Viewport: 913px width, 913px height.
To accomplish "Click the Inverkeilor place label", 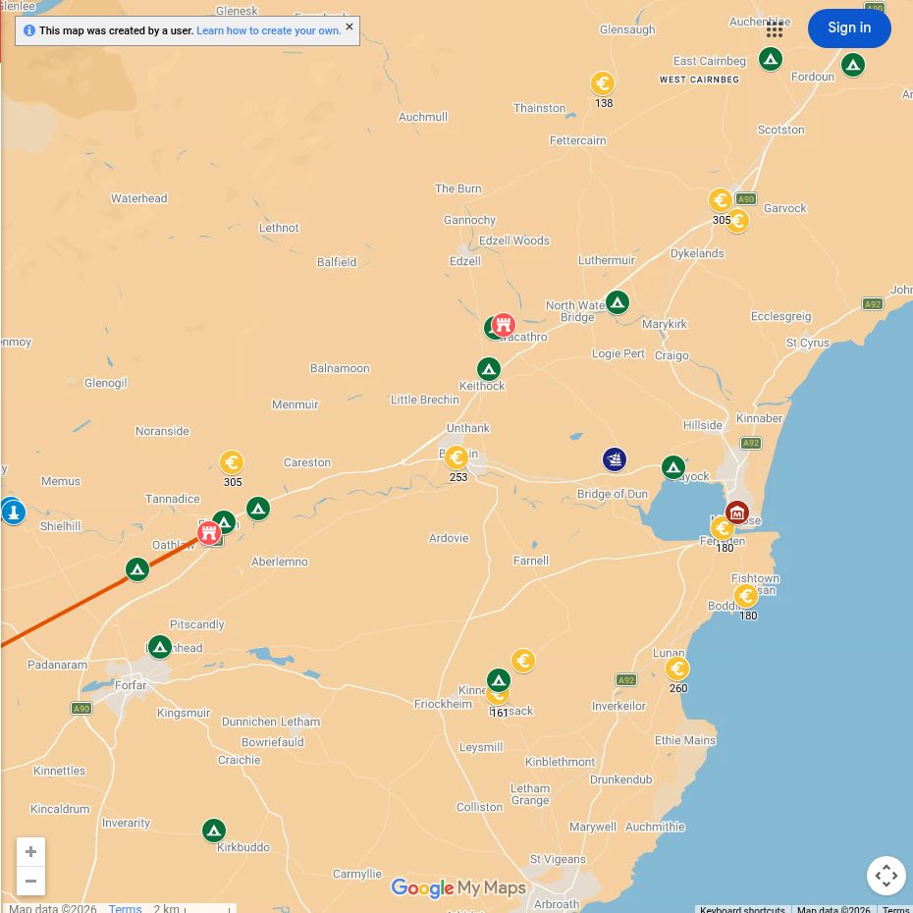I will coord(618,706).
